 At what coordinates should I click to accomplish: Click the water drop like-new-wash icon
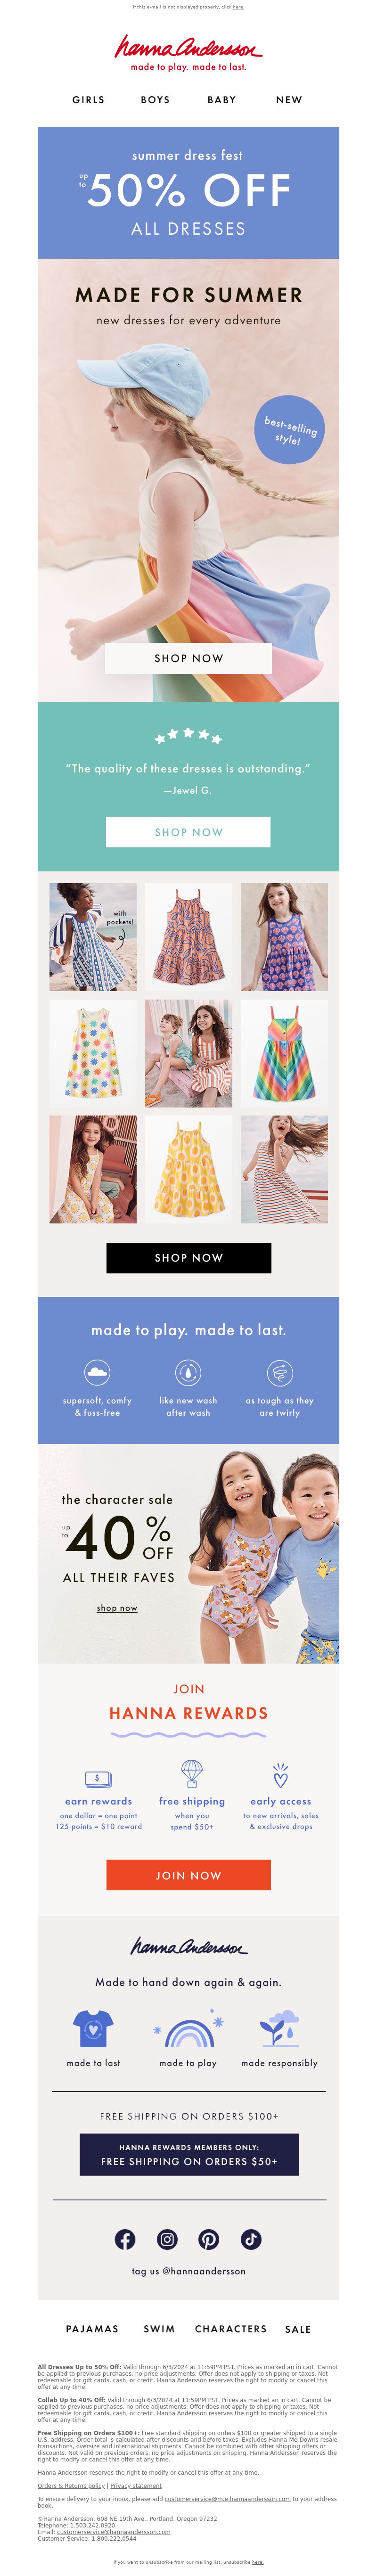point(188,1371)
